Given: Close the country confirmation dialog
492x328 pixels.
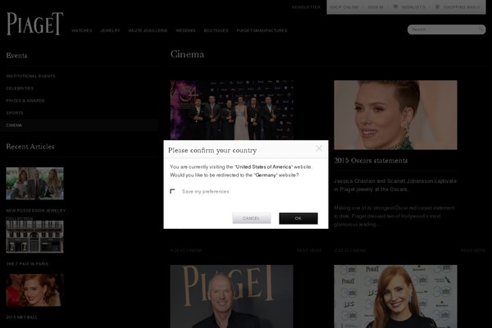Looking at the screenshot, I should (x=319, y=148).
